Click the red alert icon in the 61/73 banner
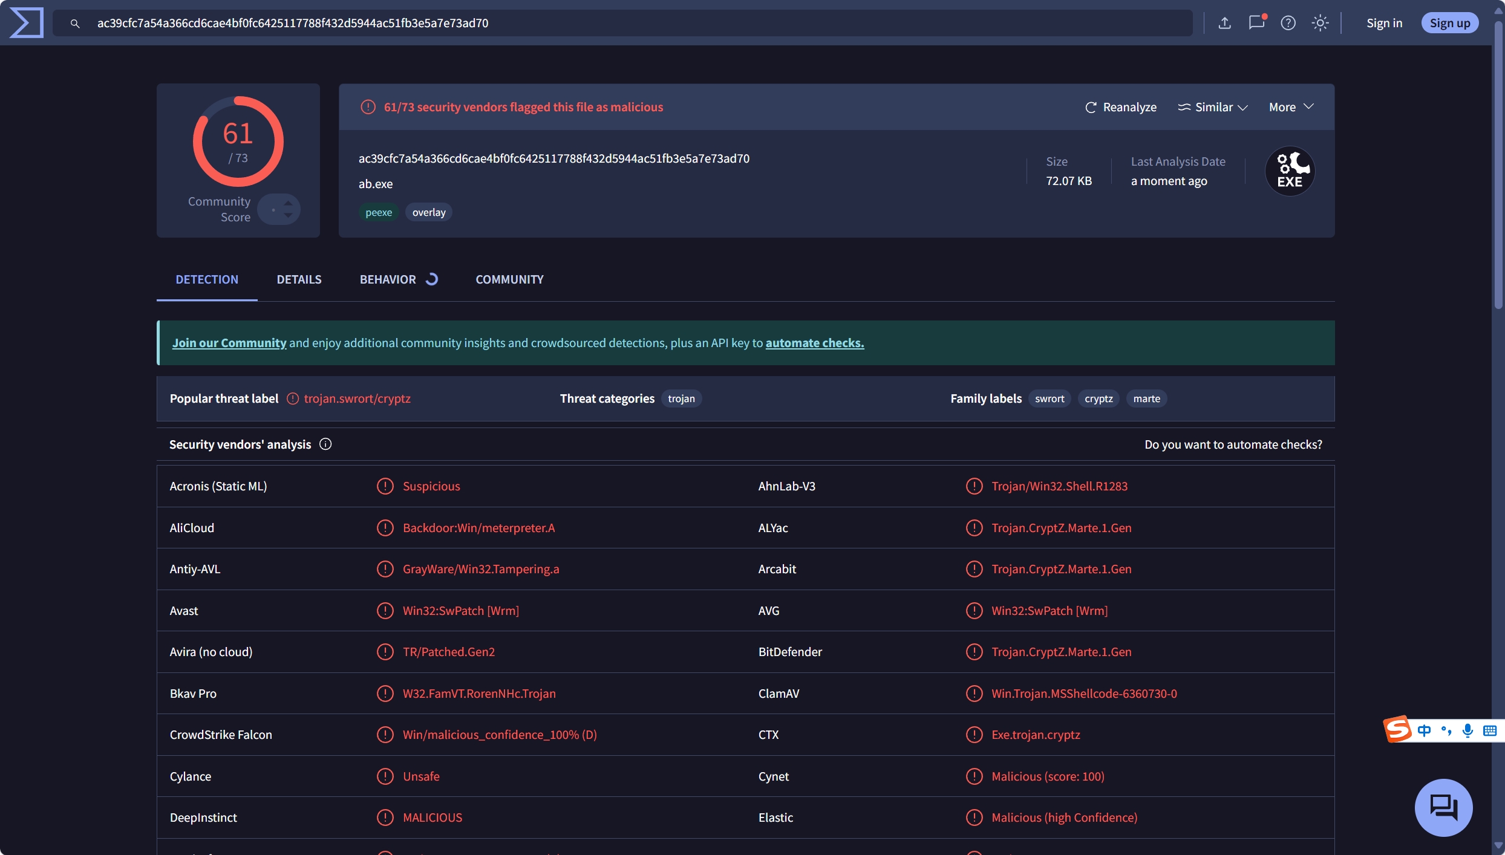Image resolution: width=1505 pixels, height=855 pixels. [x=368, y=107]
